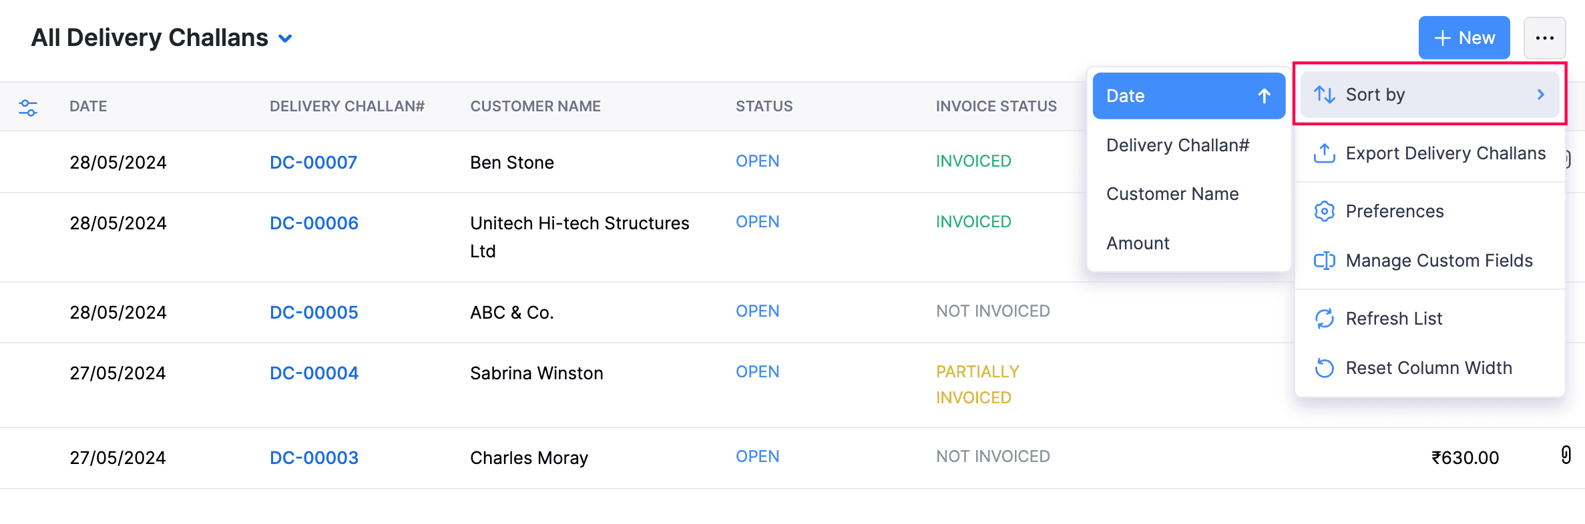Open delivery challan DC-00007
This screenshot has width=1585, height=524.
[313, 162]
